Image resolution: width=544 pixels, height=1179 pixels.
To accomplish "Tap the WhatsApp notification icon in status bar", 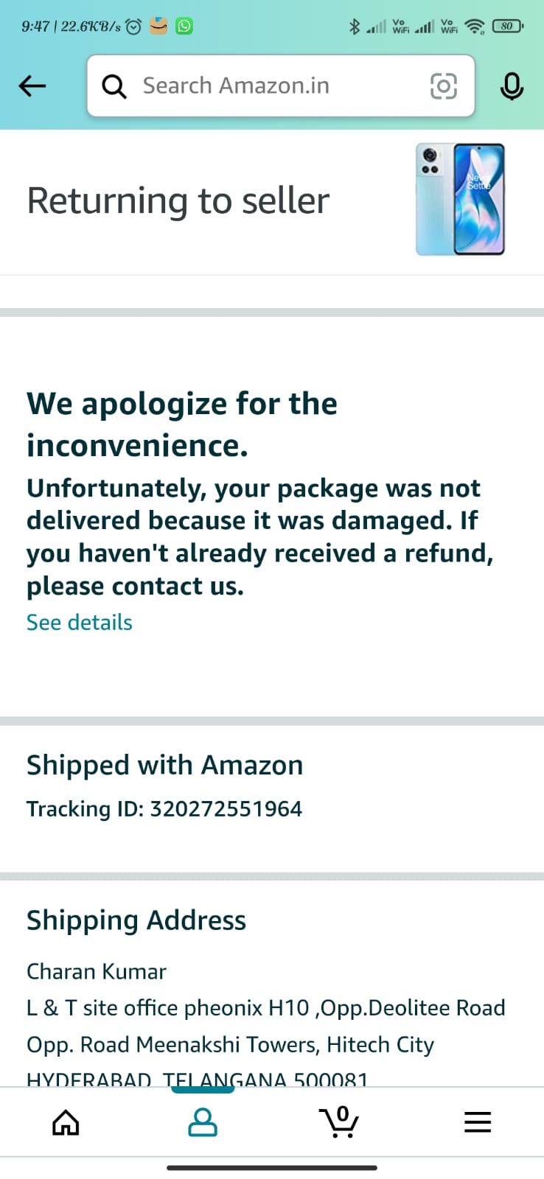I will (184, 27).
